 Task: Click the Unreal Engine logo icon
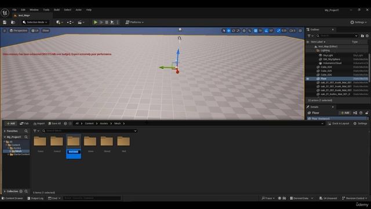pos(5,13)
